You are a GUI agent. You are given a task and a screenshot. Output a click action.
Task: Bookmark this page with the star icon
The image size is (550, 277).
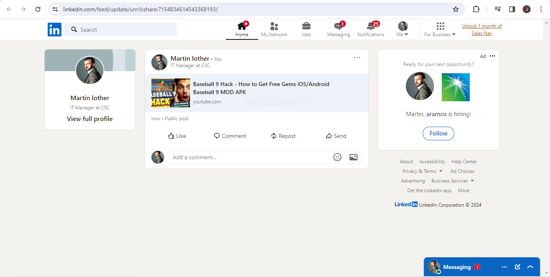click(x=456, y=9)
